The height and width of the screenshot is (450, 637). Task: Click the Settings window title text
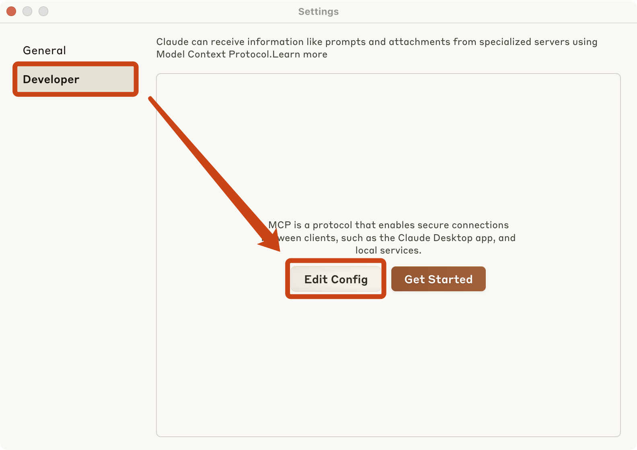click(x=318, y=12)
